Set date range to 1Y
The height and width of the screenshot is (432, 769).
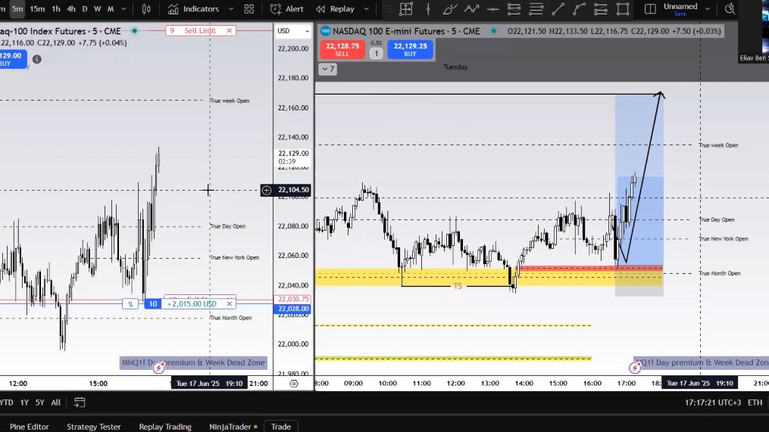click(24, 402)
